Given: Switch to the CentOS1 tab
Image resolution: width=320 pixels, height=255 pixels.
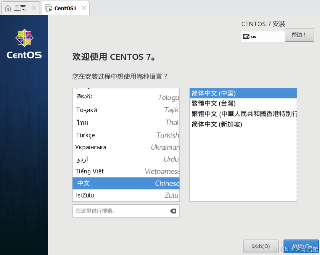Looking at the screenshot, I should point(66,8).
